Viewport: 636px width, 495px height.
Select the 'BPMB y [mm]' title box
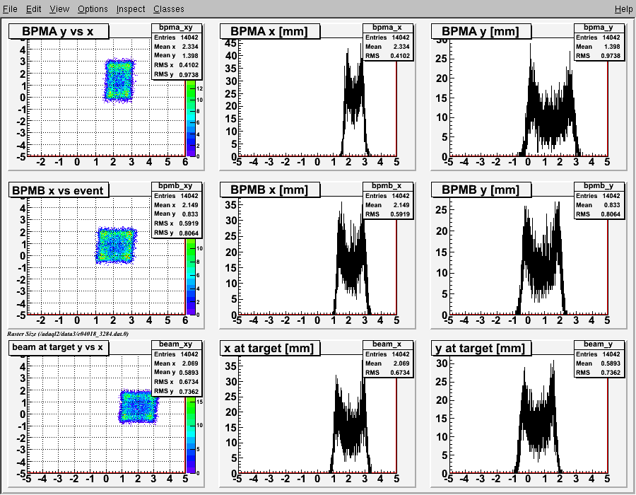481,190
